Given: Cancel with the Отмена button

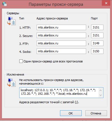Looking at the screenshot, I should point(96,113).
